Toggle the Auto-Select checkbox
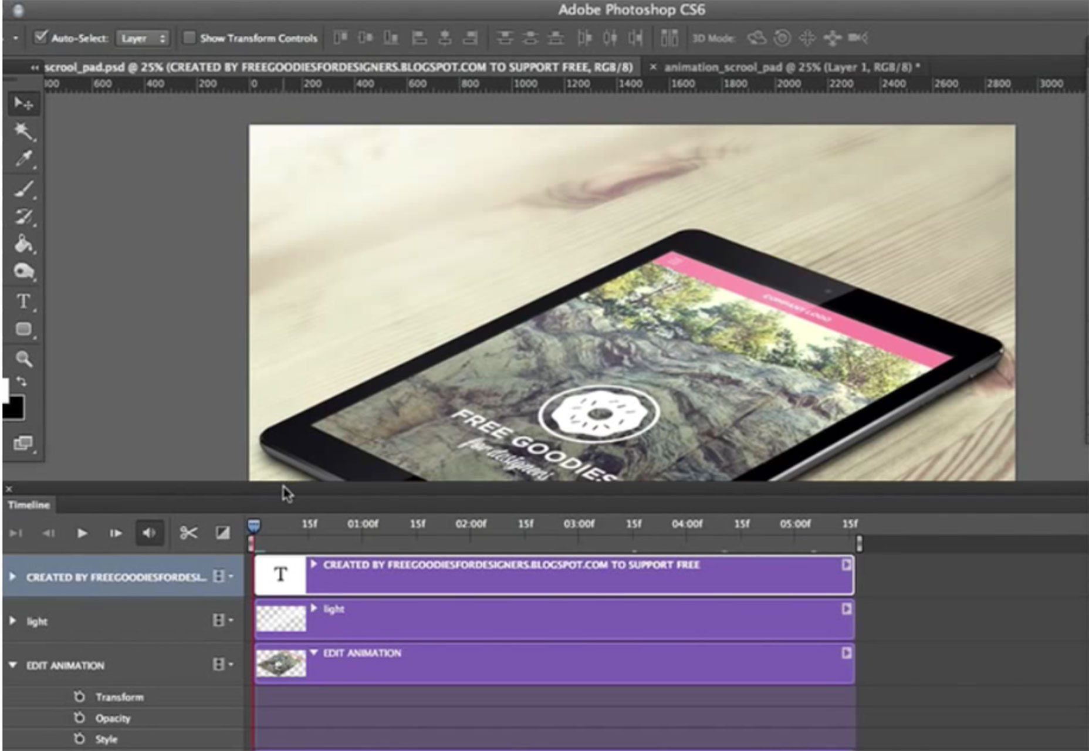Screen dimensions: 1089x751 click(x=40, y=38)
